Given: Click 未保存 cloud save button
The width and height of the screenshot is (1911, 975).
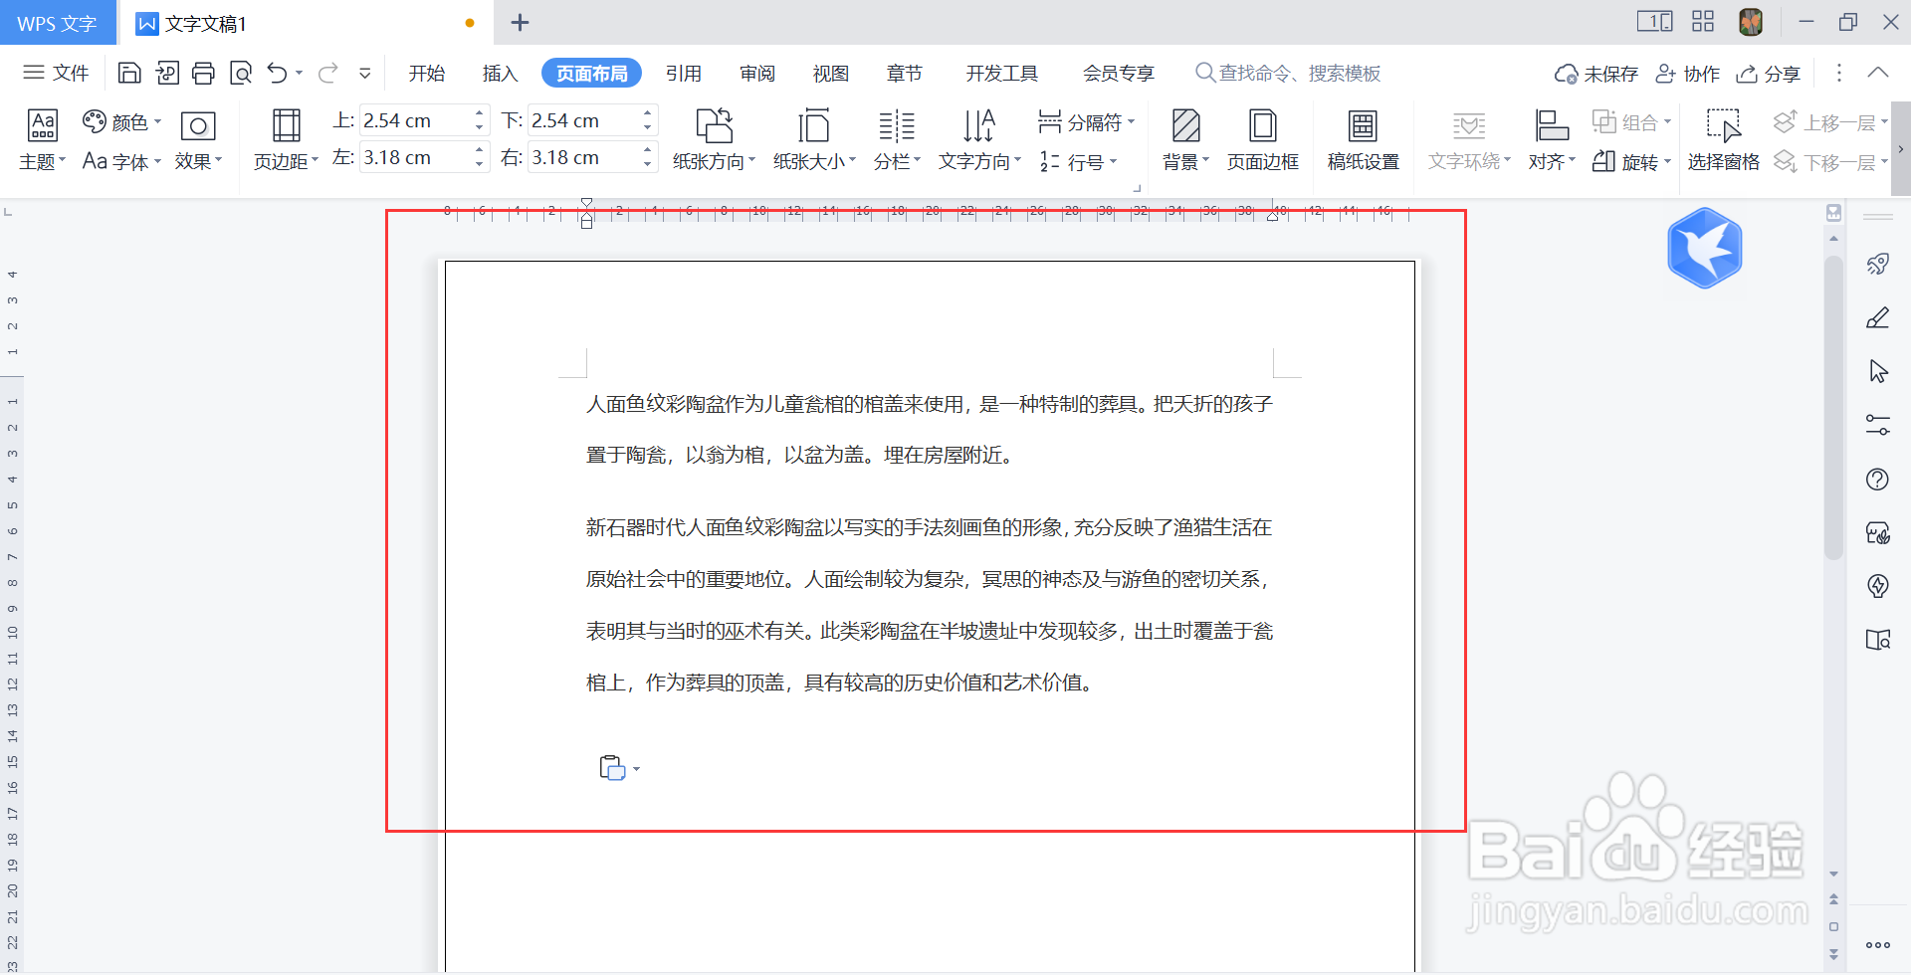Looking at the screenshot, I should (x=1596, y=74).
